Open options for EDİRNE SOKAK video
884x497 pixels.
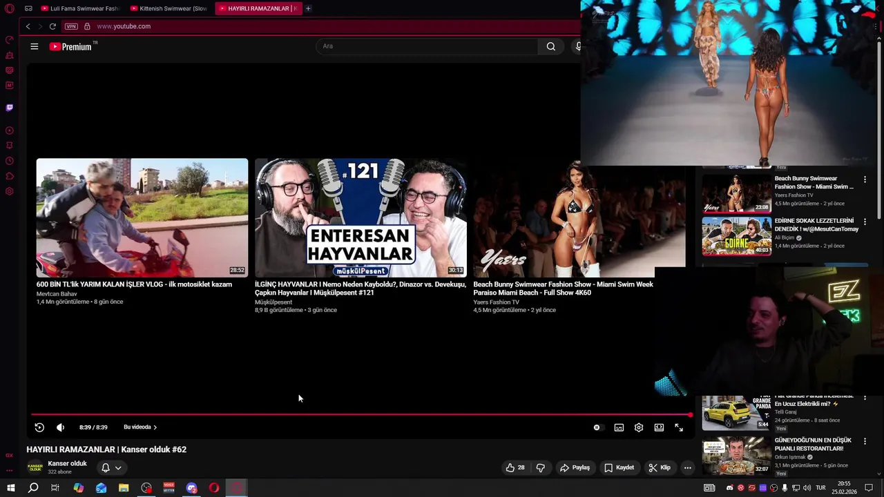(x=865, y=222)
